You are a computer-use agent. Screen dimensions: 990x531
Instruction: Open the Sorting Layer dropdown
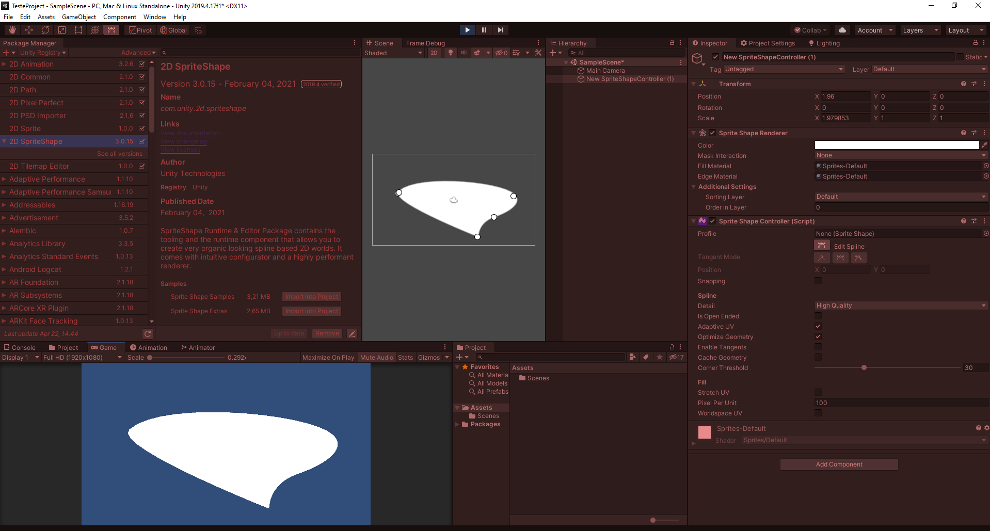(901, 197)
